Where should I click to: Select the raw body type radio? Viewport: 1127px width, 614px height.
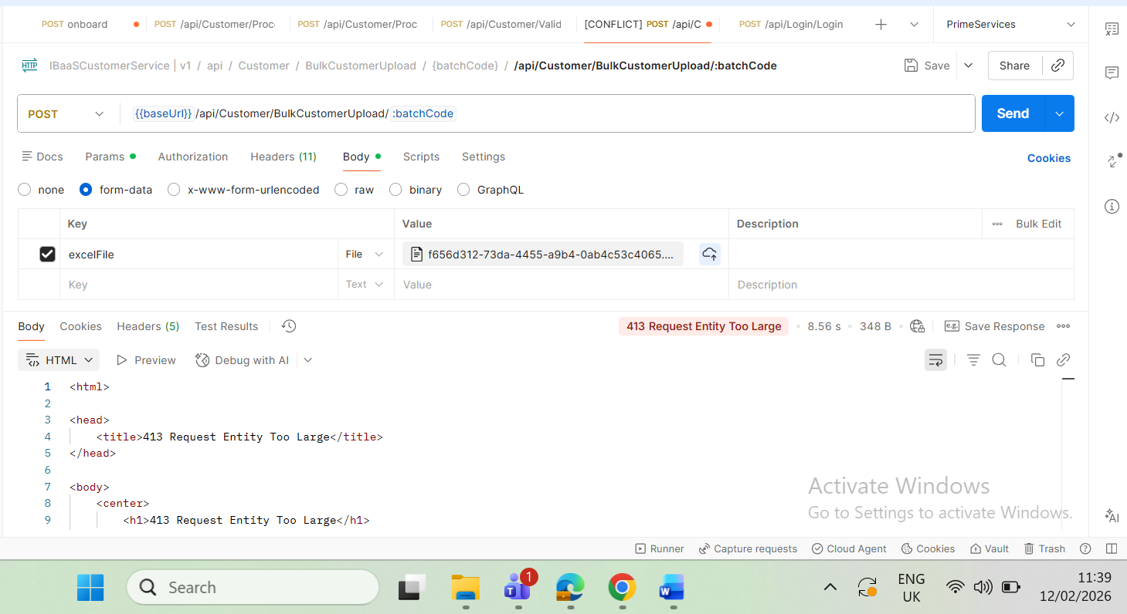coord(341,190)
